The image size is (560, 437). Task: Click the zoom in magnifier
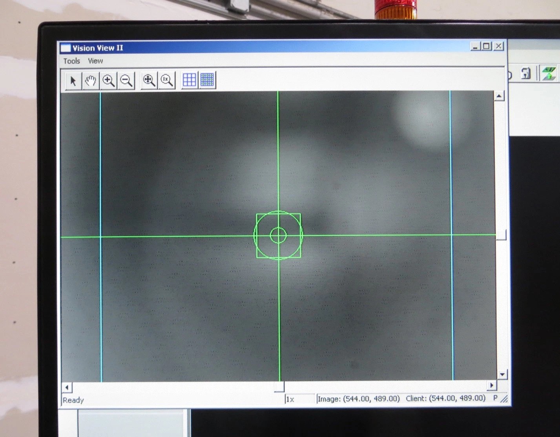108,81
